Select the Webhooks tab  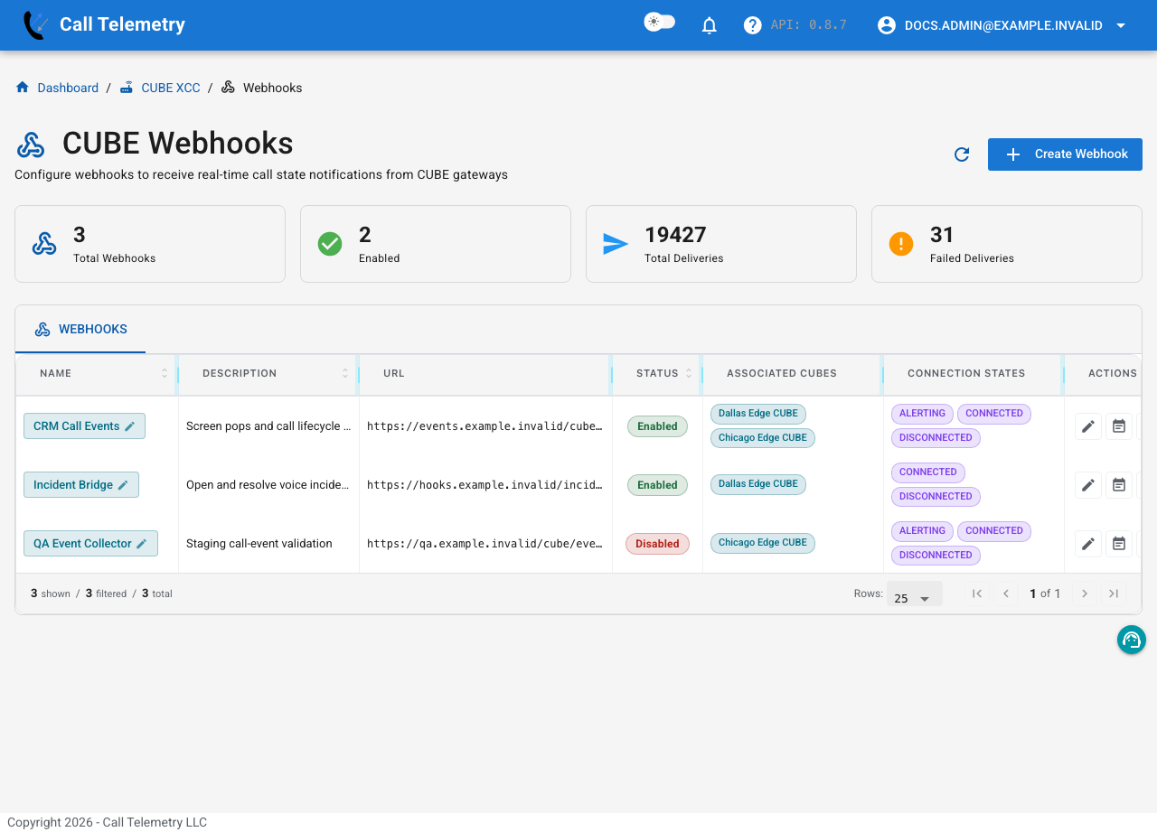tap(80, 330)
